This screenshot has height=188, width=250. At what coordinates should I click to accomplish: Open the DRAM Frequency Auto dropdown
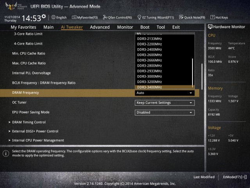tap(164, 93)
